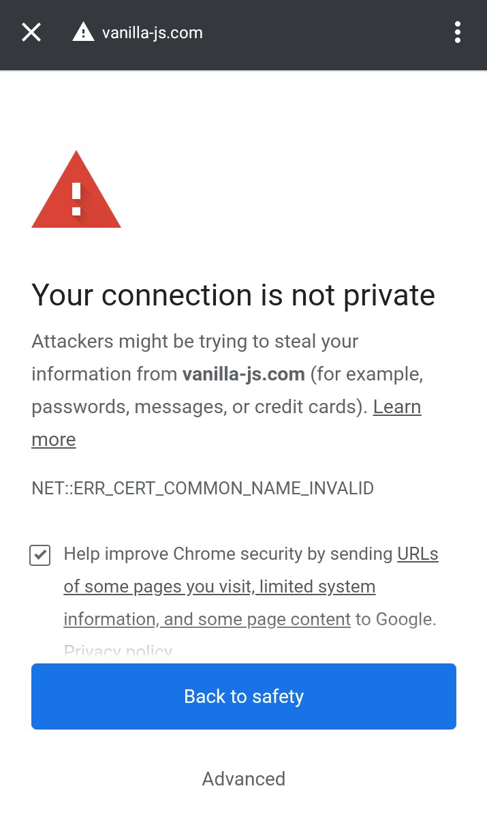Uncheck the Help improve Chrome security checkbox

40,555
